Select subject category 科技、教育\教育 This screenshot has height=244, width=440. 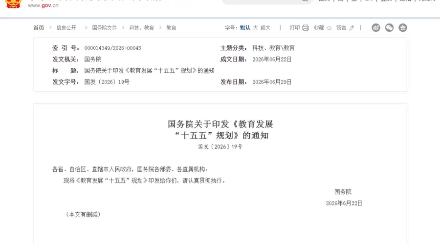pos(273,48)
